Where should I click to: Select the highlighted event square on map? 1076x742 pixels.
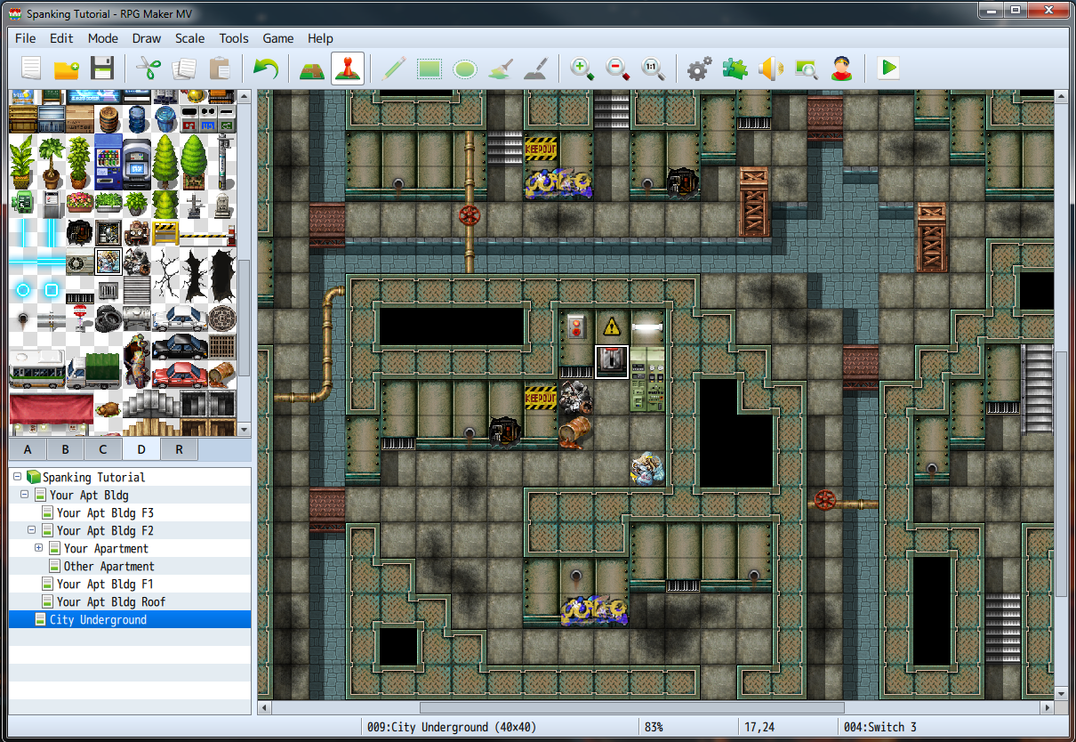[612, 361]
